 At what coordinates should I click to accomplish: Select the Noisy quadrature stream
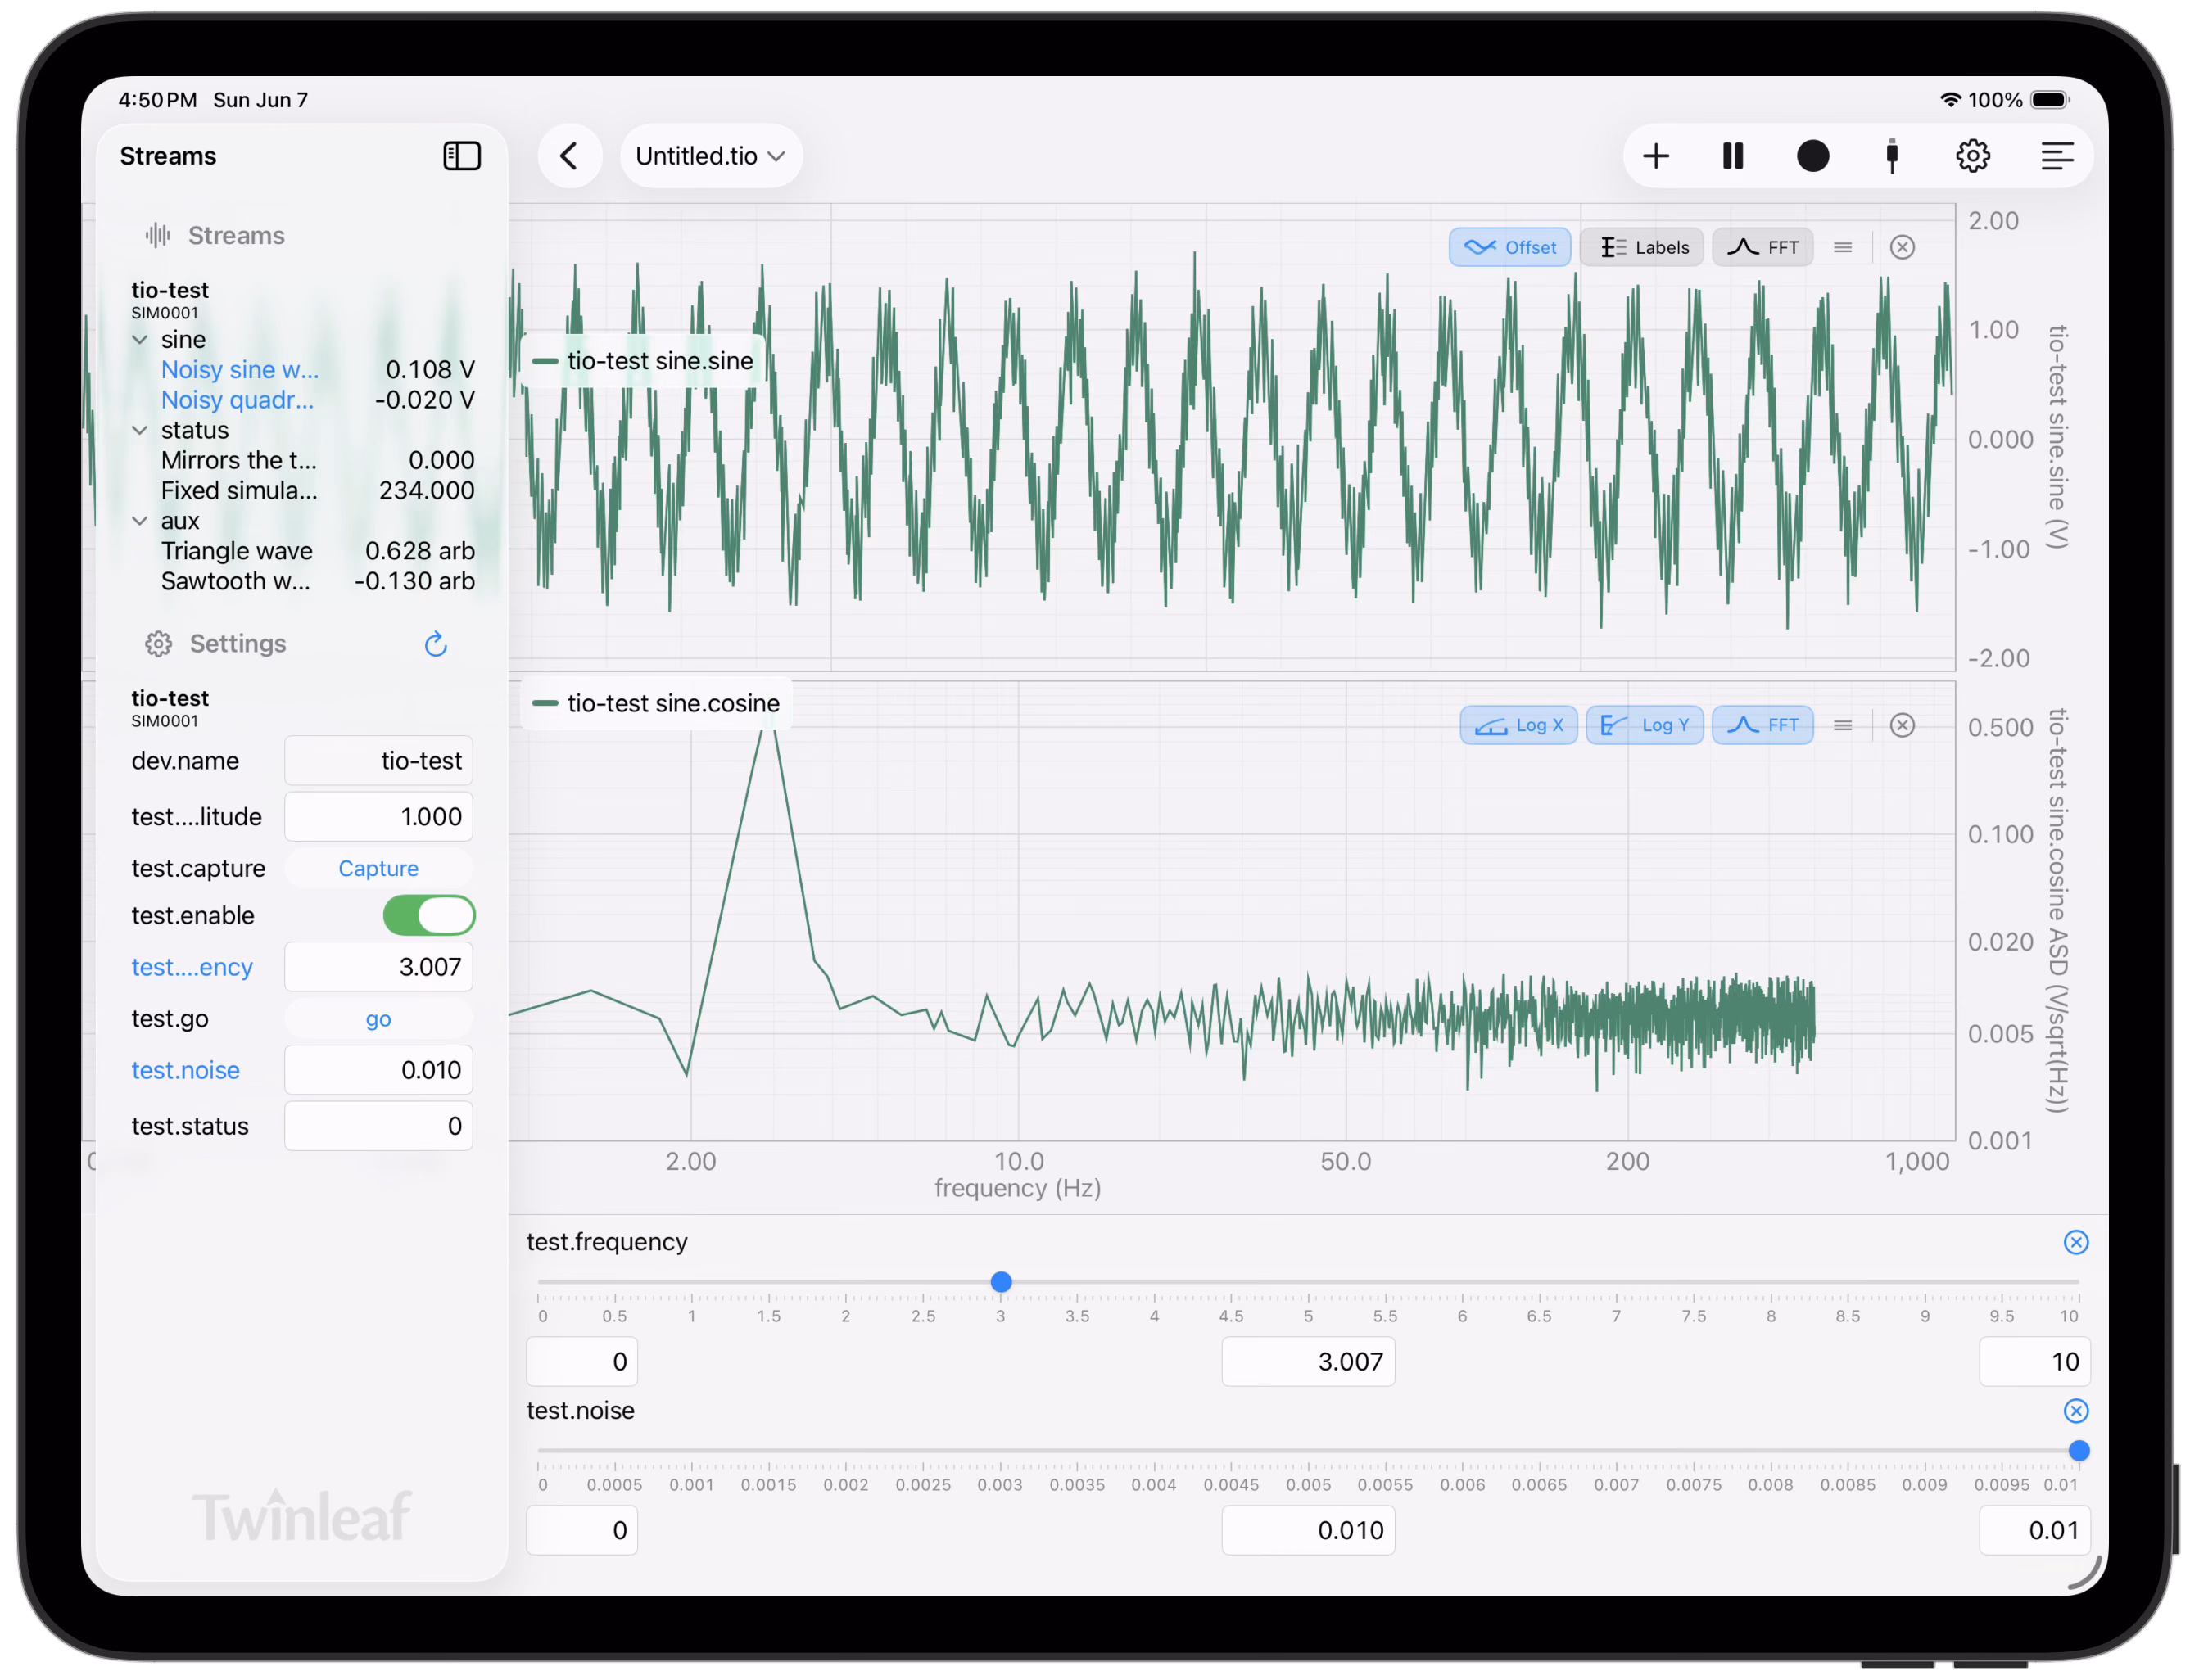click(x=317, y=400)
